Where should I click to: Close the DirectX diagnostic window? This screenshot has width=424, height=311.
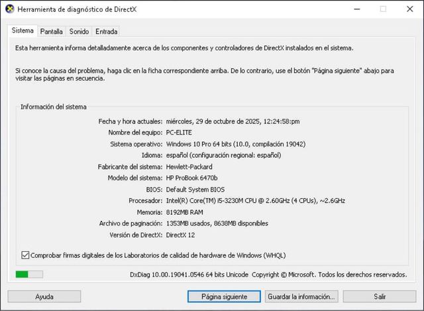[410, 9]
